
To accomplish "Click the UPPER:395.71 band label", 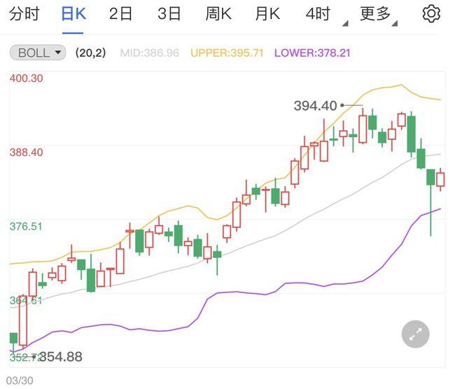I will coord(227,52).
